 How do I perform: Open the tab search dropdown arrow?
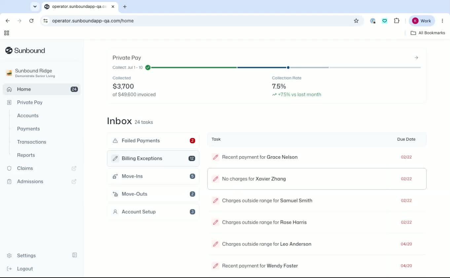[x=35, y=7]
